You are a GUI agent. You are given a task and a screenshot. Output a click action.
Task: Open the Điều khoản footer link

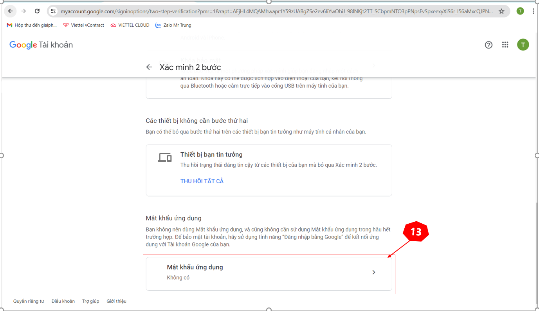point(63,301)
